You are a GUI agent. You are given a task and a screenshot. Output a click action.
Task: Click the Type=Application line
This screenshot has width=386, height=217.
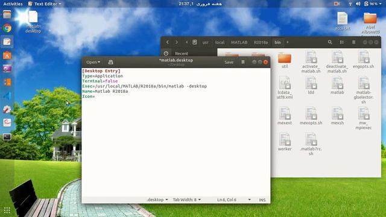tap(103, 76)
